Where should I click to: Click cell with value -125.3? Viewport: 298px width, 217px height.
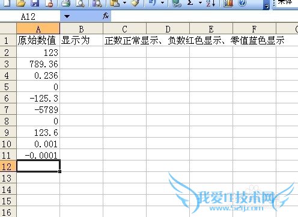(38, 98)
